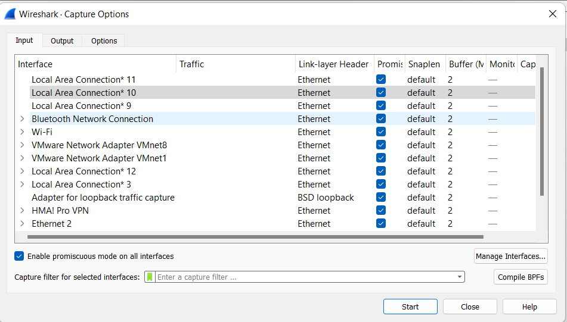Expand the Bluetooth Network Connection interface
The width and height of the screenshot is (567, 322).
22,119
